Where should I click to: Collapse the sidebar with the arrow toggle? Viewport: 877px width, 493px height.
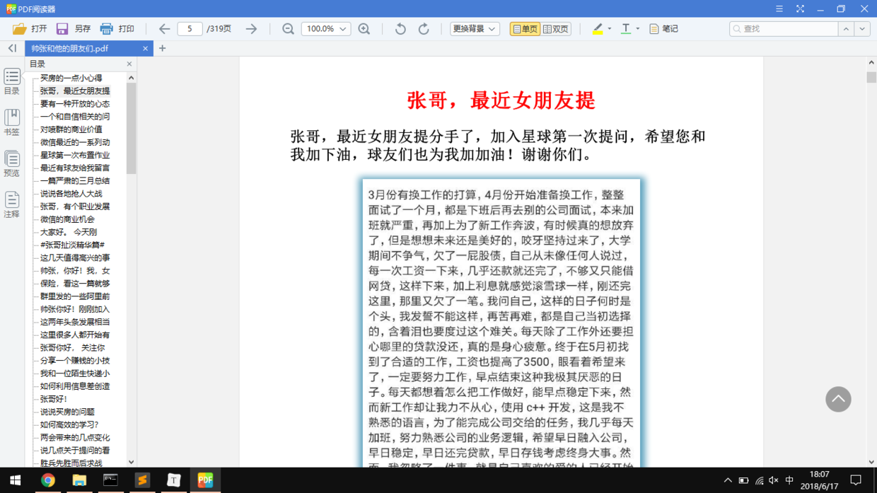tap(11, 49)
